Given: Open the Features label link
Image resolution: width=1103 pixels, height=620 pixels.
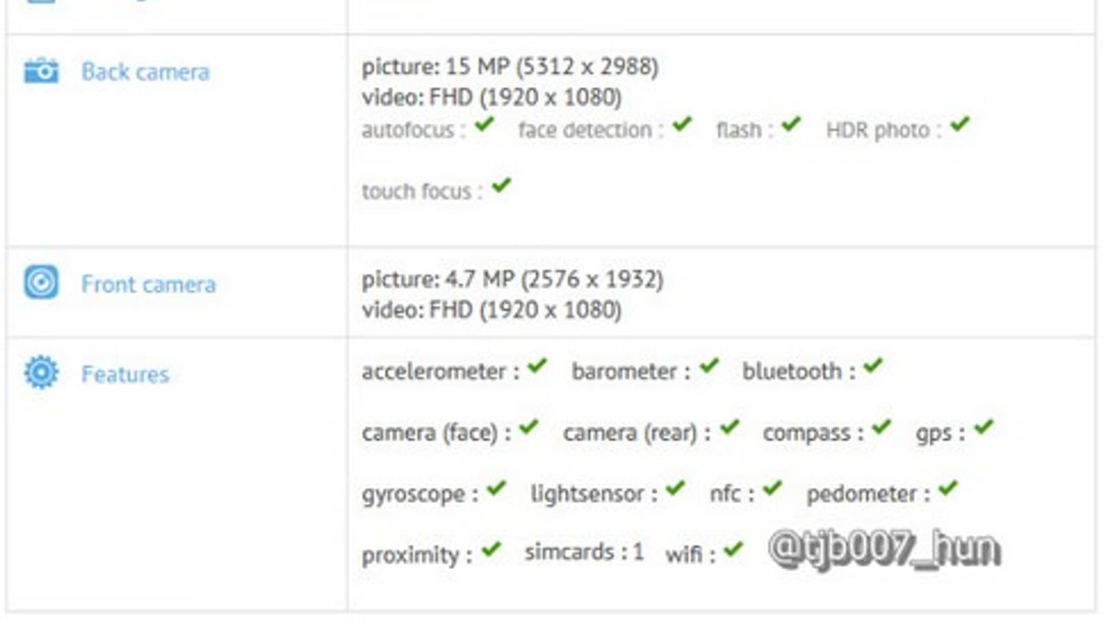Looking at the screenshot, I should click(x=125, y=374).
